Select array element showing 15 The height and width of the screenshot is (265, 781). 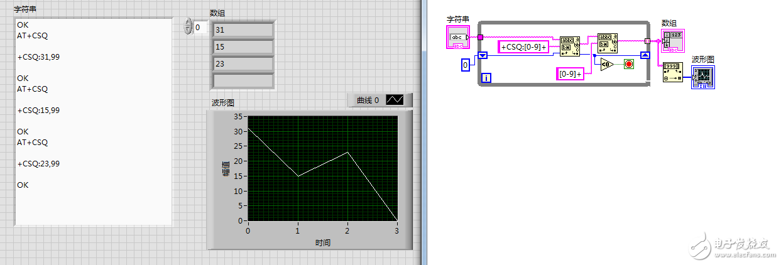[242, 47]
